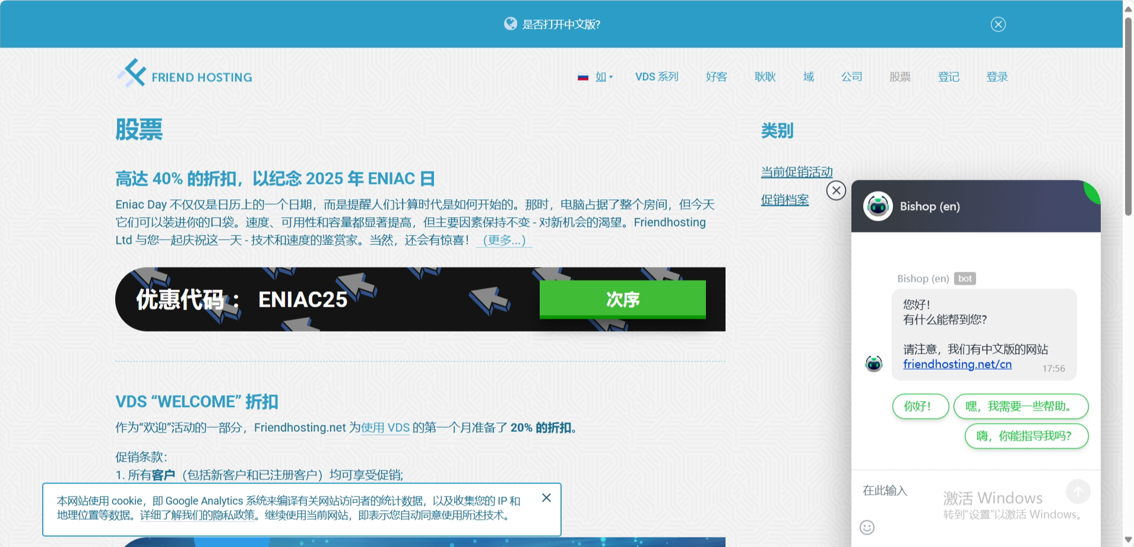
Task: Open the 促销档案 archive link
Action: [784, 200]
